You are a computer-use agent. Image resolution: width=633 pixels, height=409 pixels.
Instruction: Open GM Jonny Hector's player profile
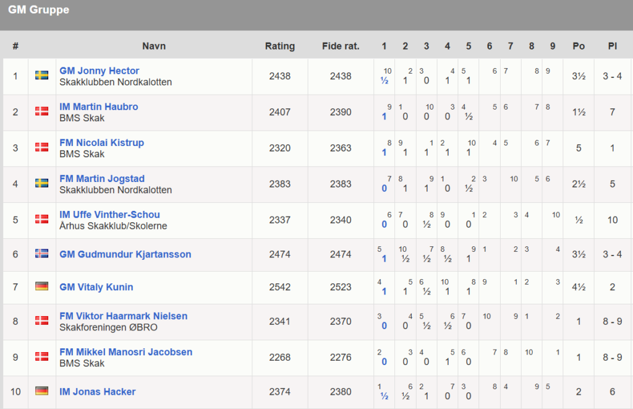click(99, 71)
